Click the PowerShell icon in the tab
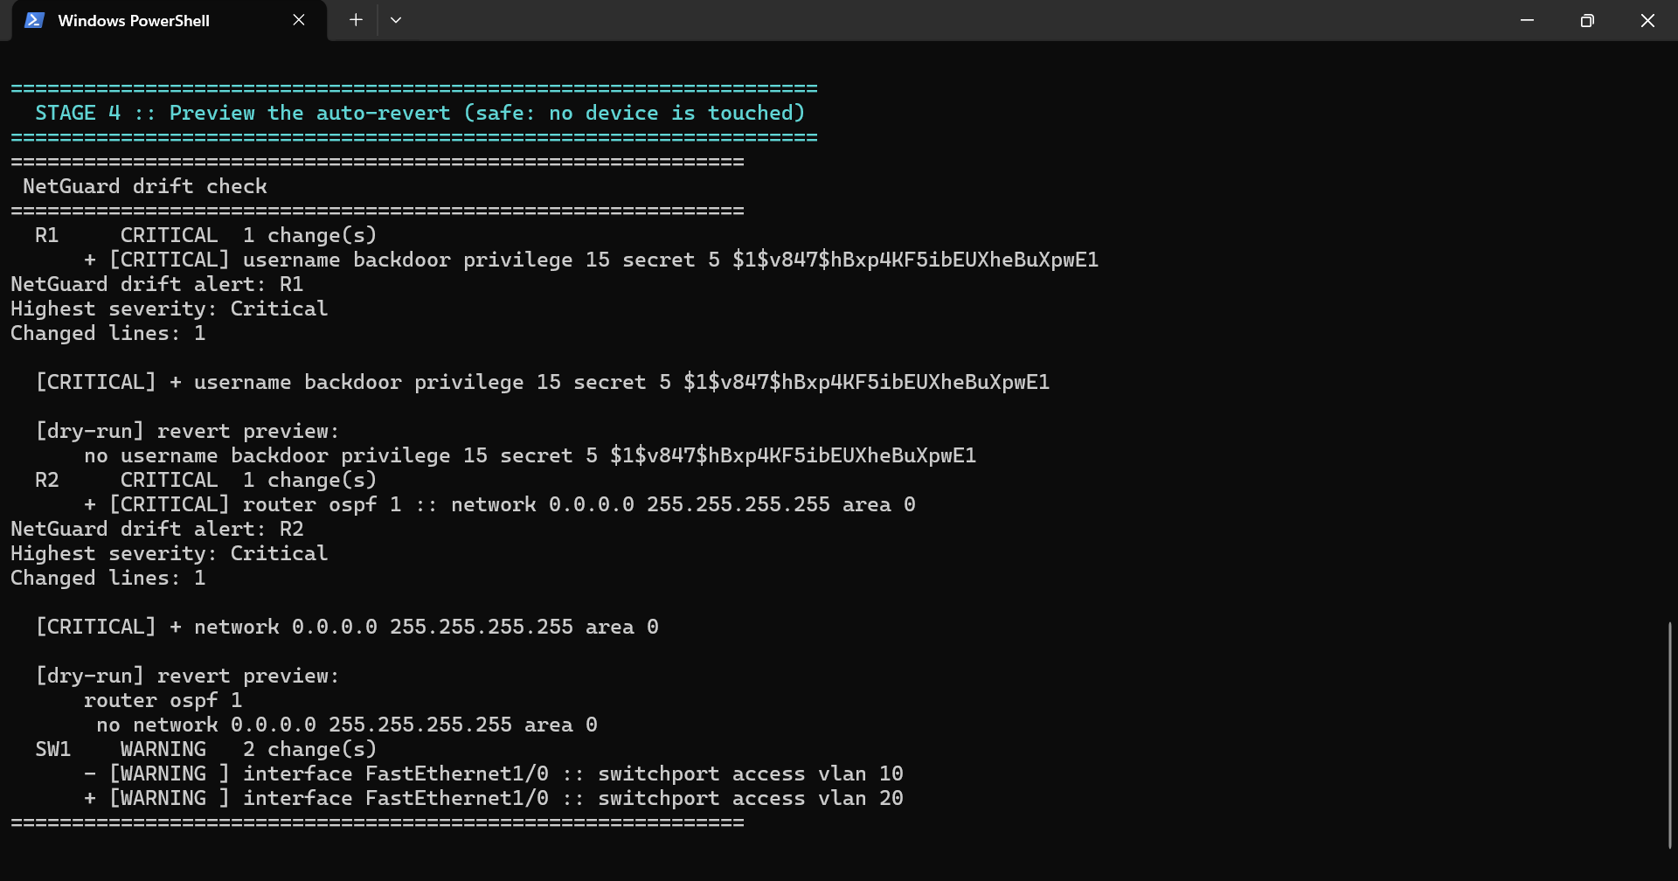The height and width of the screenshot is (881, 1678). tap(34, 20)
